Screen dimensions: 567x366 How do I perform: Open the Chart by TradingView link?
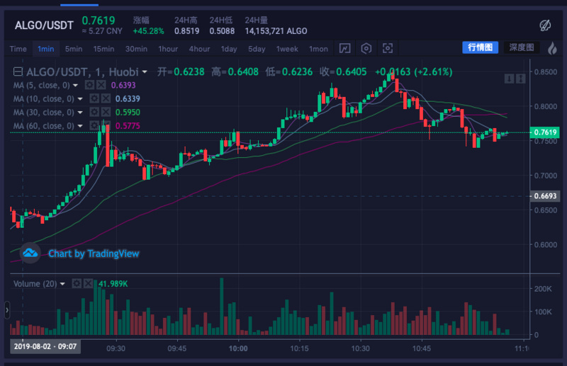click(x=94, y=253)
